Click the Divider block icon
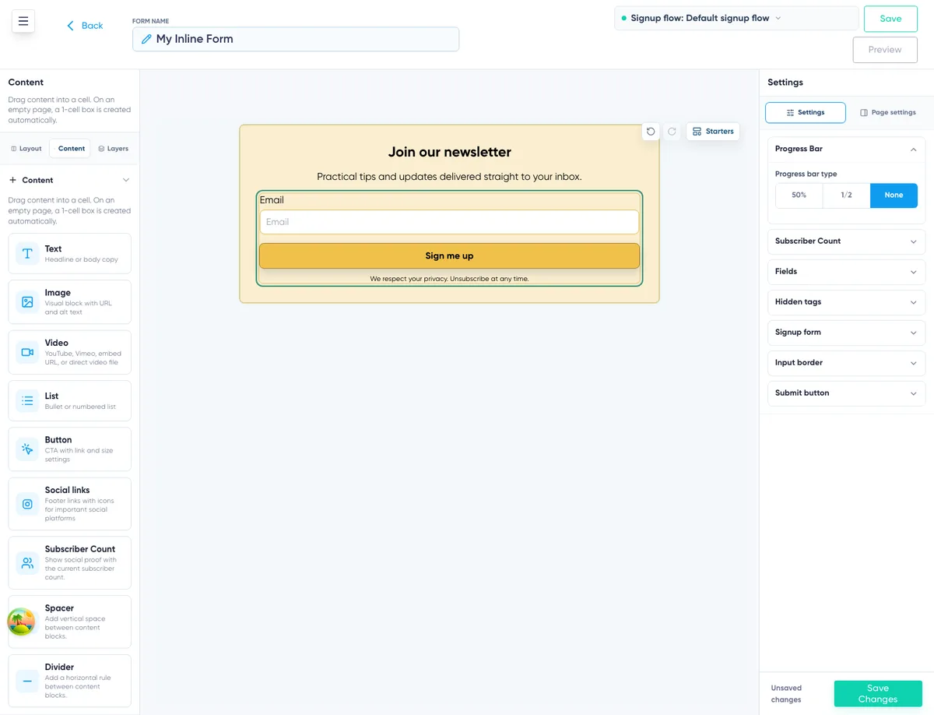The height and width of the screenshot is (715, 934). (27, 681)
